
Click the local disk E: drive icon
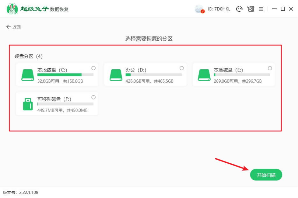204,75
